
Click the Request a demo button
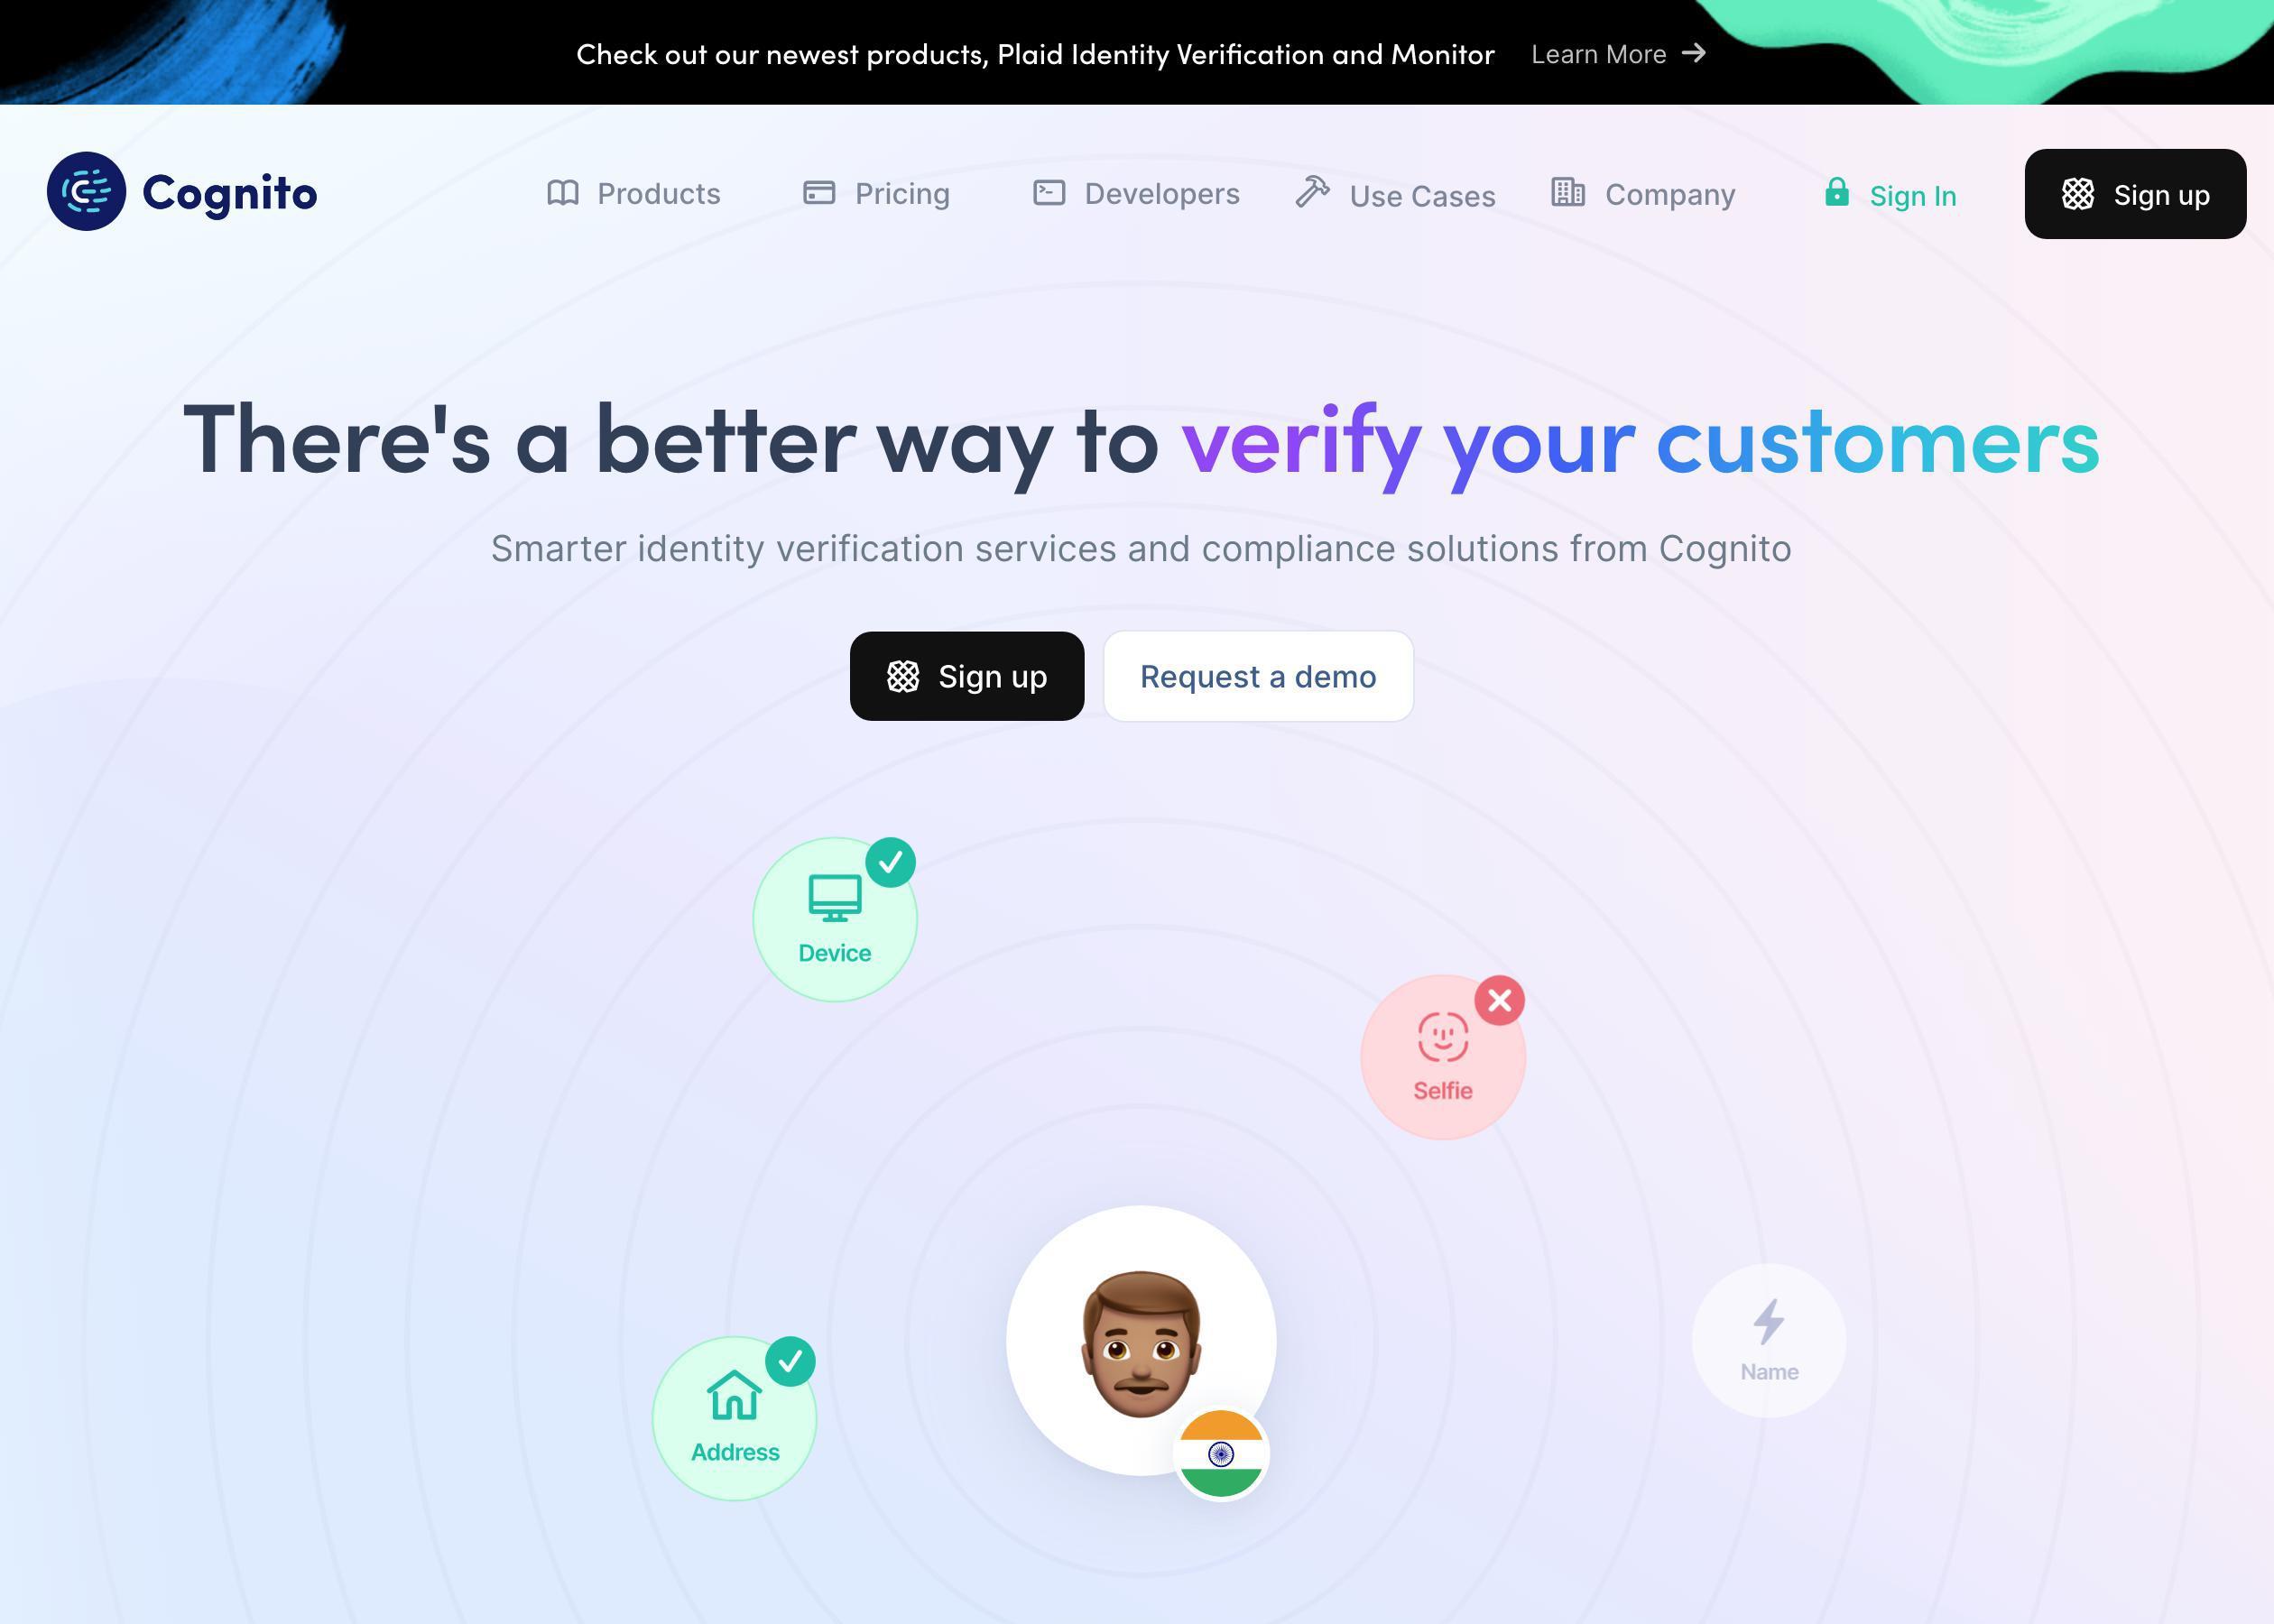1258,675
